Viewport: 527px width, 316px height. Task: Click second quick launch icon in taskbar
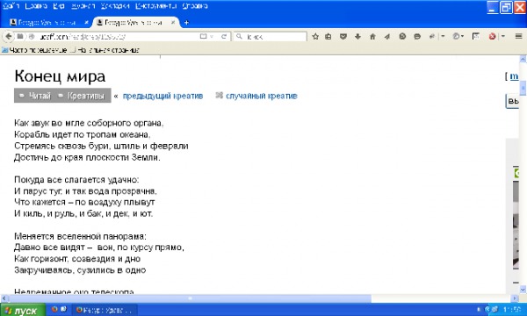point(63,309)
